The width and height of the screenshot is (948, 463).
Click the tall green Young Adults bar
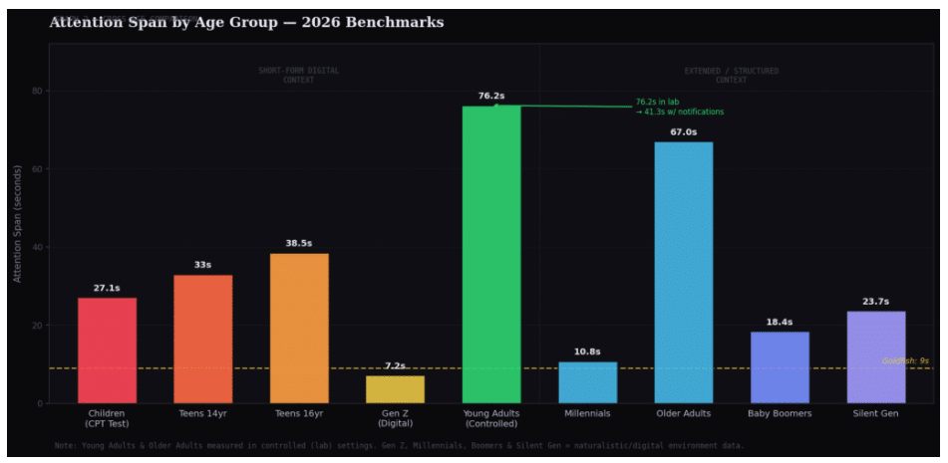coord(491,254)
